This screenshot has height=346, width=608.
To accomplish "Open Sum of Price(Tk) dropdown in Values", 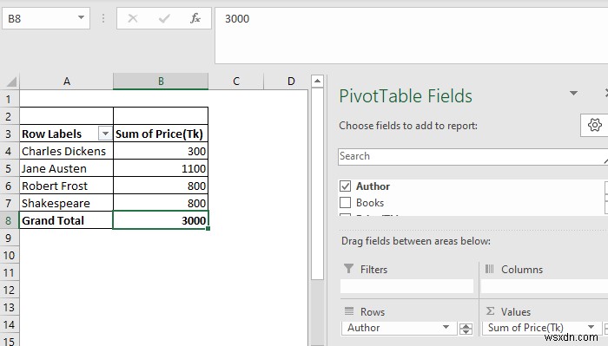I will 591,328.
